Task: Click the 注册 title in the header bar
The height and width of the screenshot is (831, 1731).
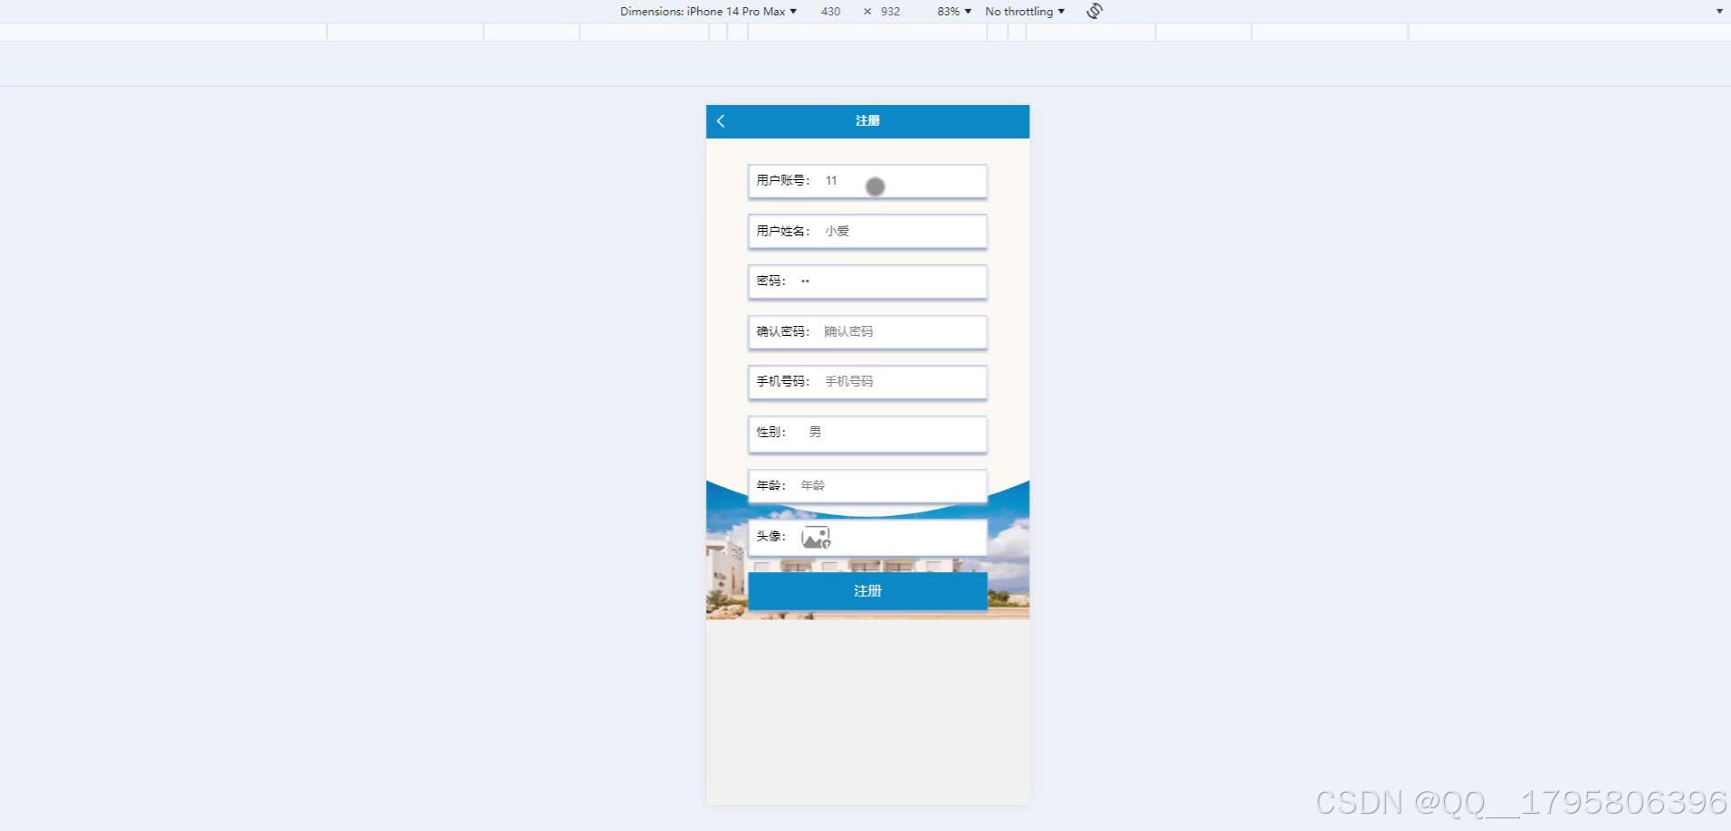Action: [866, 120]
